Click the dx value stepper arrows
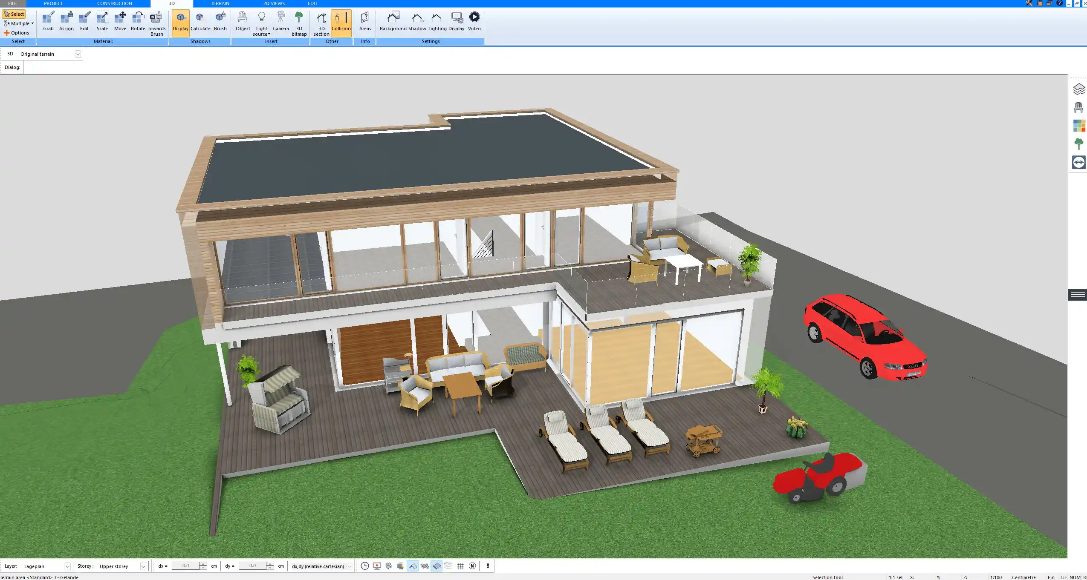The height and width of the screenshot is (580, 1087). (x=203, y=566)
